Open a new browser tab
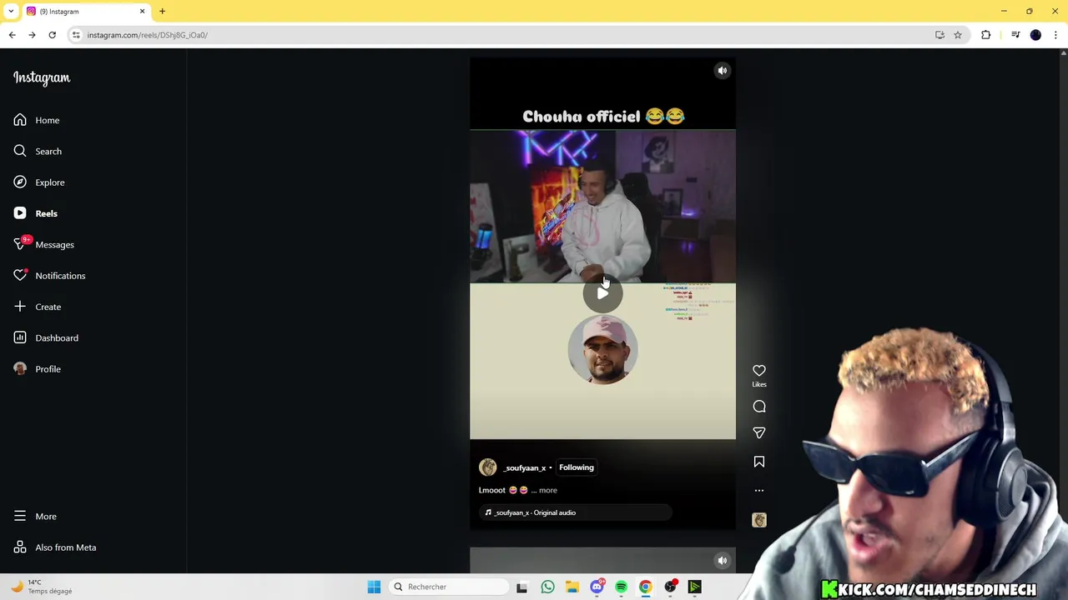Viewport: 1068px width, 600px height. click(163, 12)
